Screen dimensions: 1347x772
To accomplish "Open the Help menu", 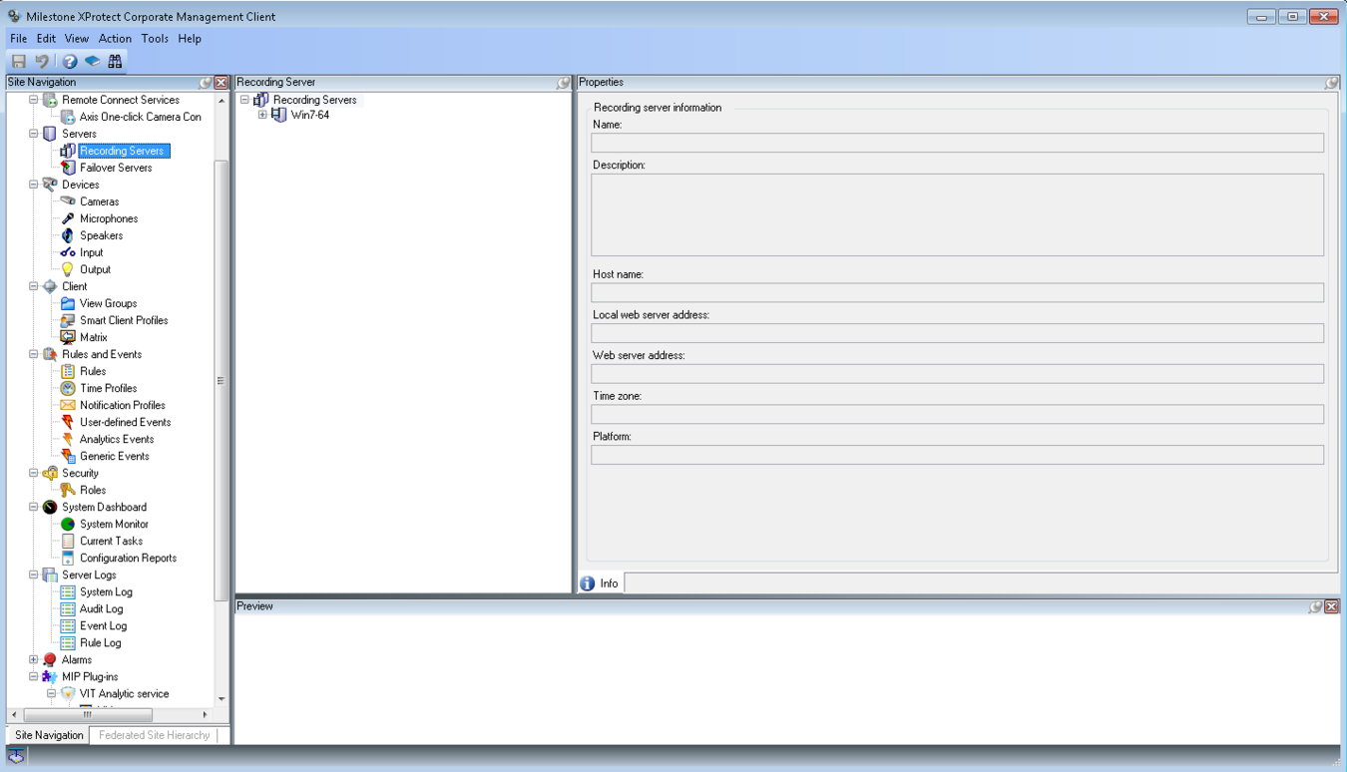I will coord(190,39).
